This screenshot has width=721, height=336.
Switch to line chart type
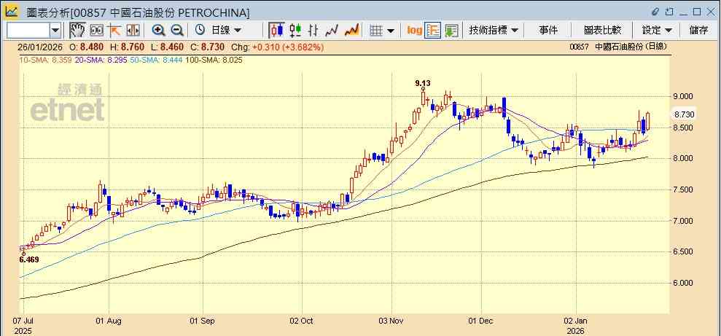tap(332, 31)
